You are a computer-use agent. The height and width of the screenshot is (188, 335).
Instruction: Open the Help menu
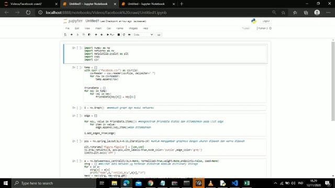coord(146,28)
